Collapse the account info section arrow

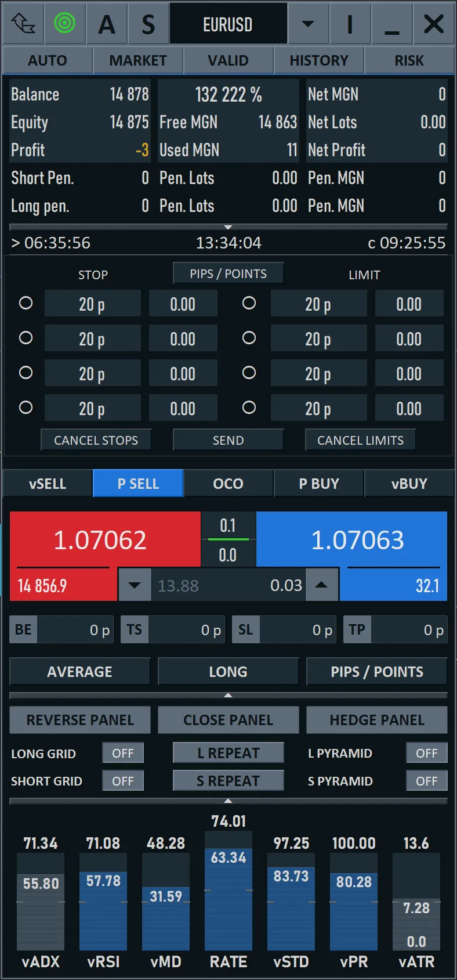coord(228,227)
